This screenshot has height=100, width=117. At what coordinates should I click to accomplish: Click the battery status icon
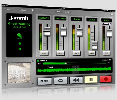pos(114,11)
